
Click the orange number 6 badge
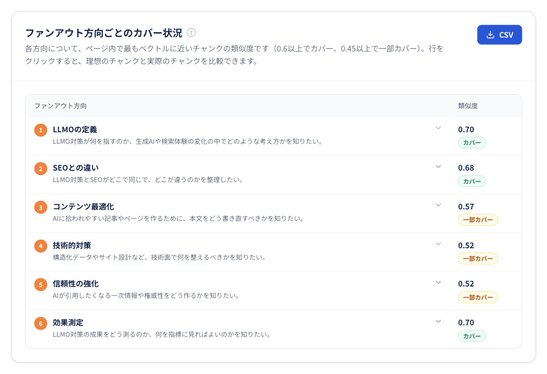(41, 323)
